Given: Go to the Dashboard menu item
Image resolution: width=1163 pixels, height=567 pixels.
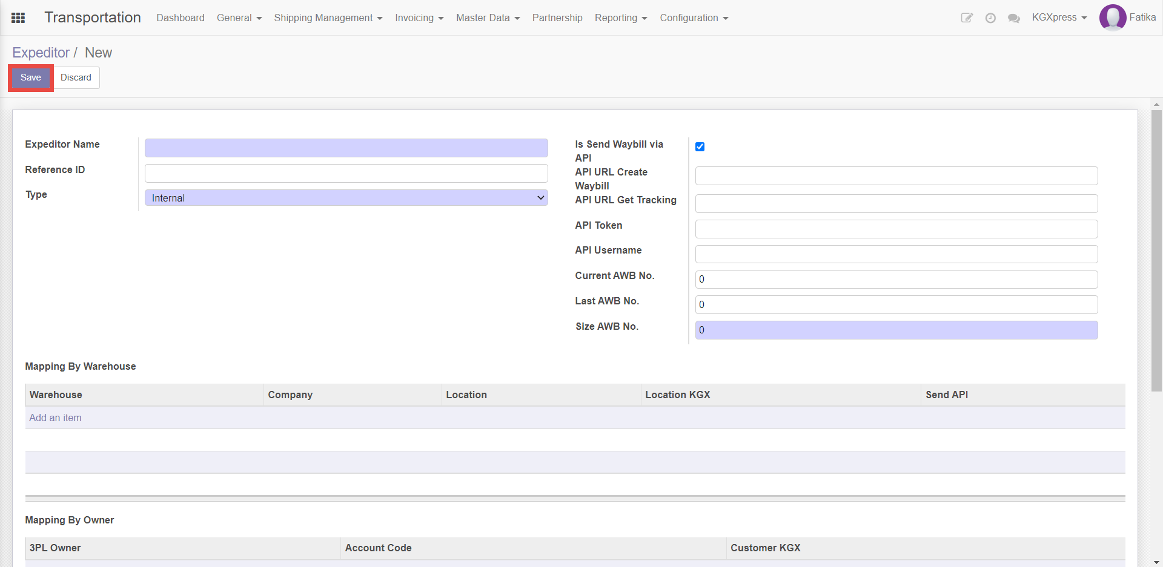Looking at the screenshot, I should click(x=181, y=18).
